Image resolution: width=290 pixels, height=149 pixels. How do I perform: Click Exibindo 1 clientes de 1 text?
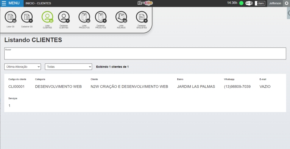(112, 67)
